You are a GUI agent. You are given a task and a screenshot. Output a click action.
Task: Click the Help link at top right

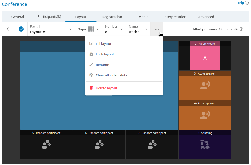(240, 3)
